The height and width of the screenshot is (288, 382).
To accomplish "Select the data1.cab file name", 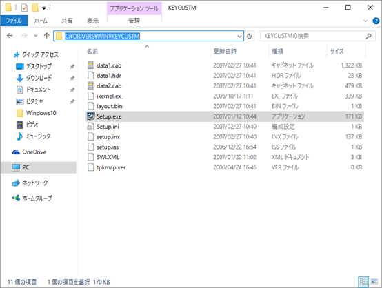I will [109, 65].
